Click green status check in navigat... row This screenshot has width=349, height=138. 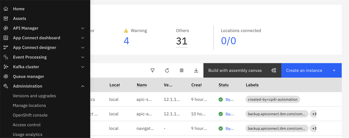click(x=221, y=128)
